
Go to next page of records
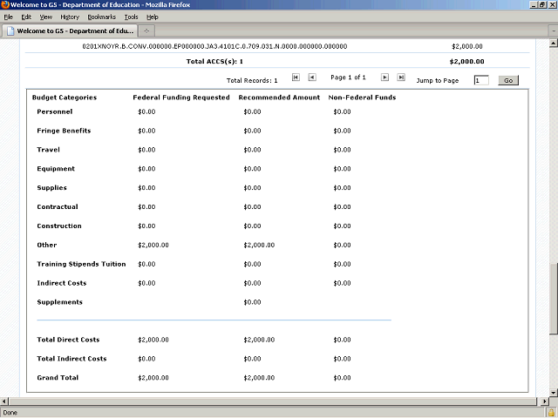(x=385, y=78)
